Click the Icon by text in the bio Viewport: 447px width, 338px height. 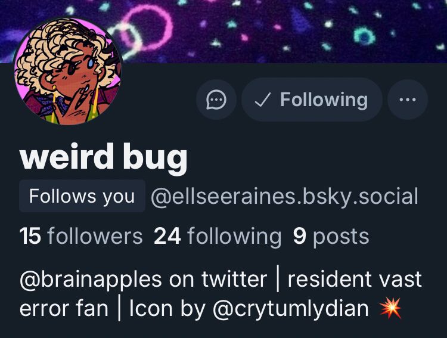click(167, 309)
